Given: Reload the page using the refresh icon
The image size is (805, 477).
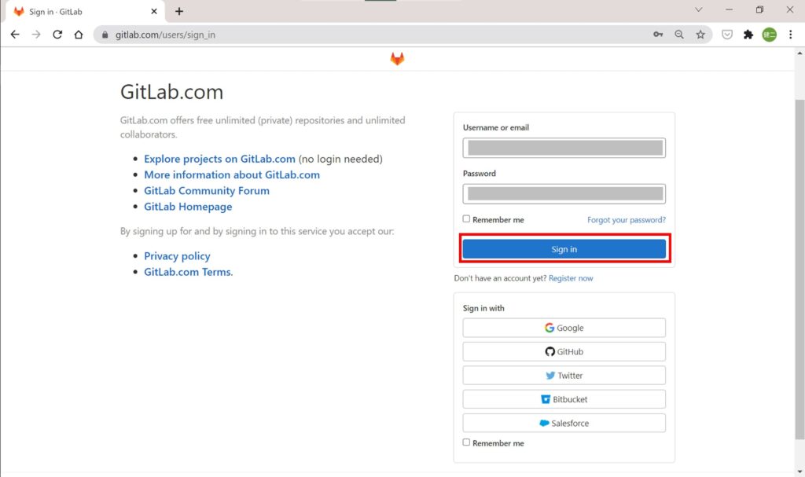Looking at the screenshot, I should 57,35.
